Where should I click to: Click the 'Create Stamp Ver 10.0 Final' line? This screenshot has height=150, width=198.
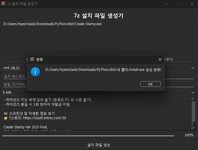coord(25,127)
